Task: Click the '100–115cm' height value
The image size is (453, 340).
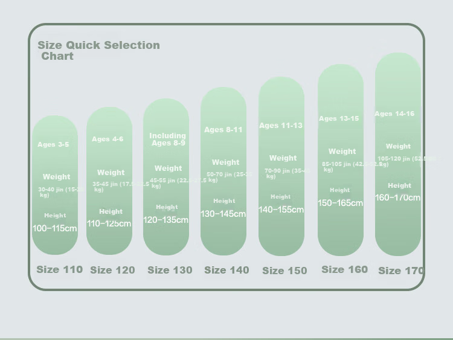Action: tap(54, 228)
